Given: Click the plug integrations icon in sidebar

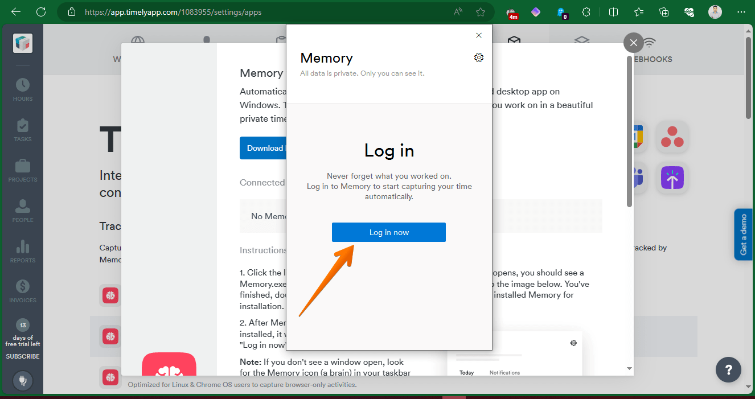Looking at the screenshot, I should 23,381.
